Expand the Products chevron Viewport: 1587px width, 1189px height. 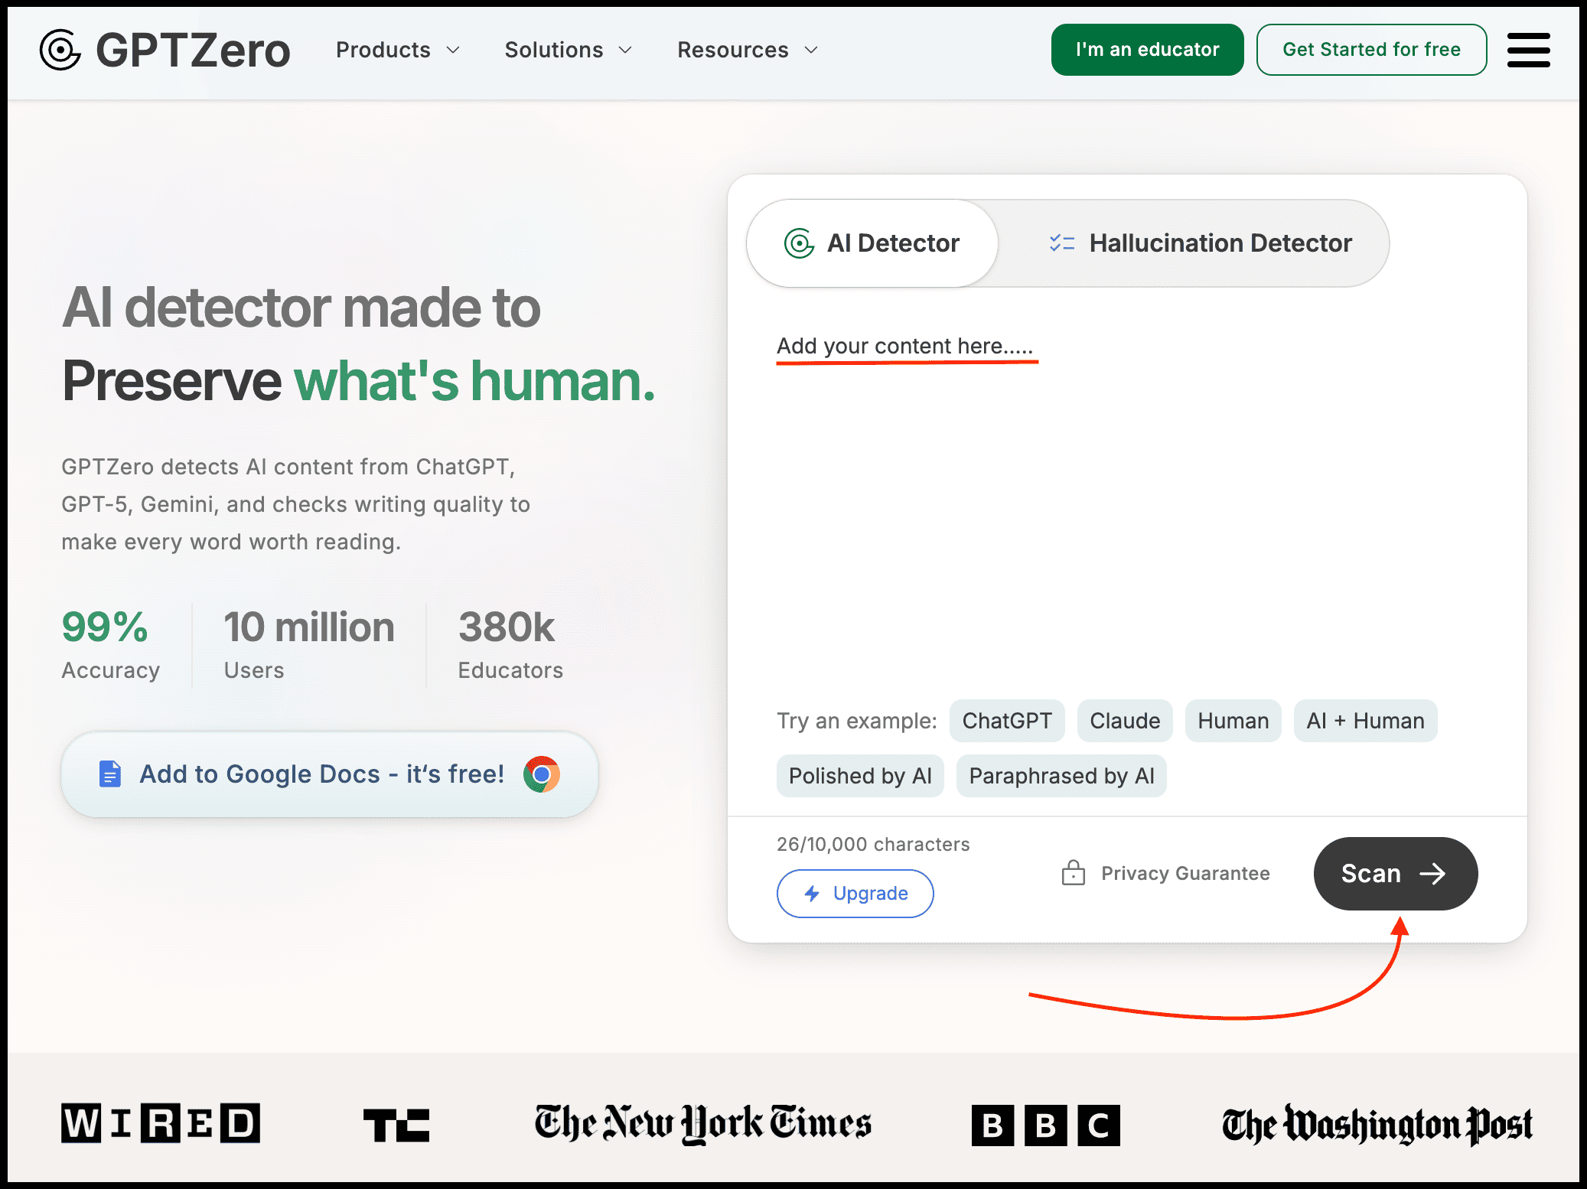pos(453,50)
